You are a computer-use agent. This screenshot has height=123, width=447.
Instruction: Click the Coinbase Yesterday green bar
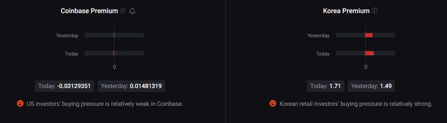coord(114,35)
